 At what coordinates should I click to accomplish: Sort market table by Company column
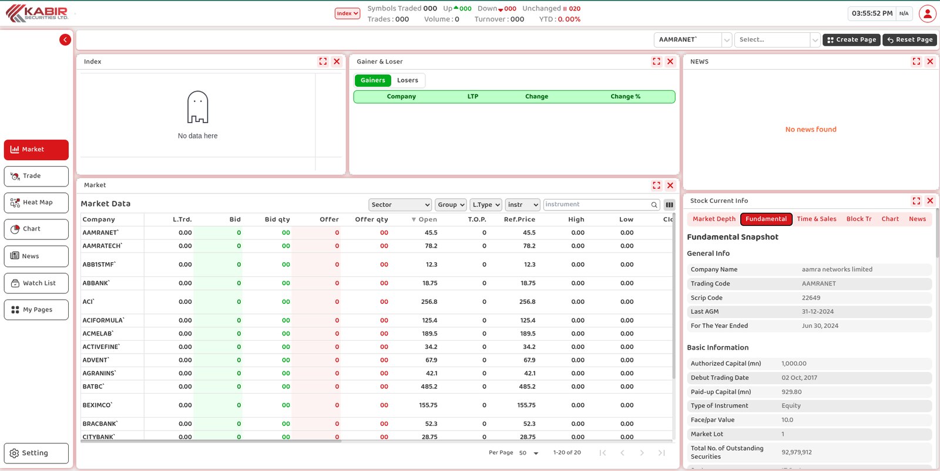(x=99, y=220)
